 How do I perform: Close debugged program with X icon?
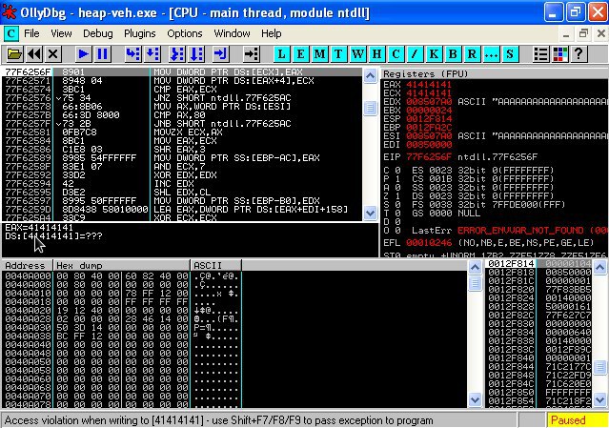[x=52, y=54]
